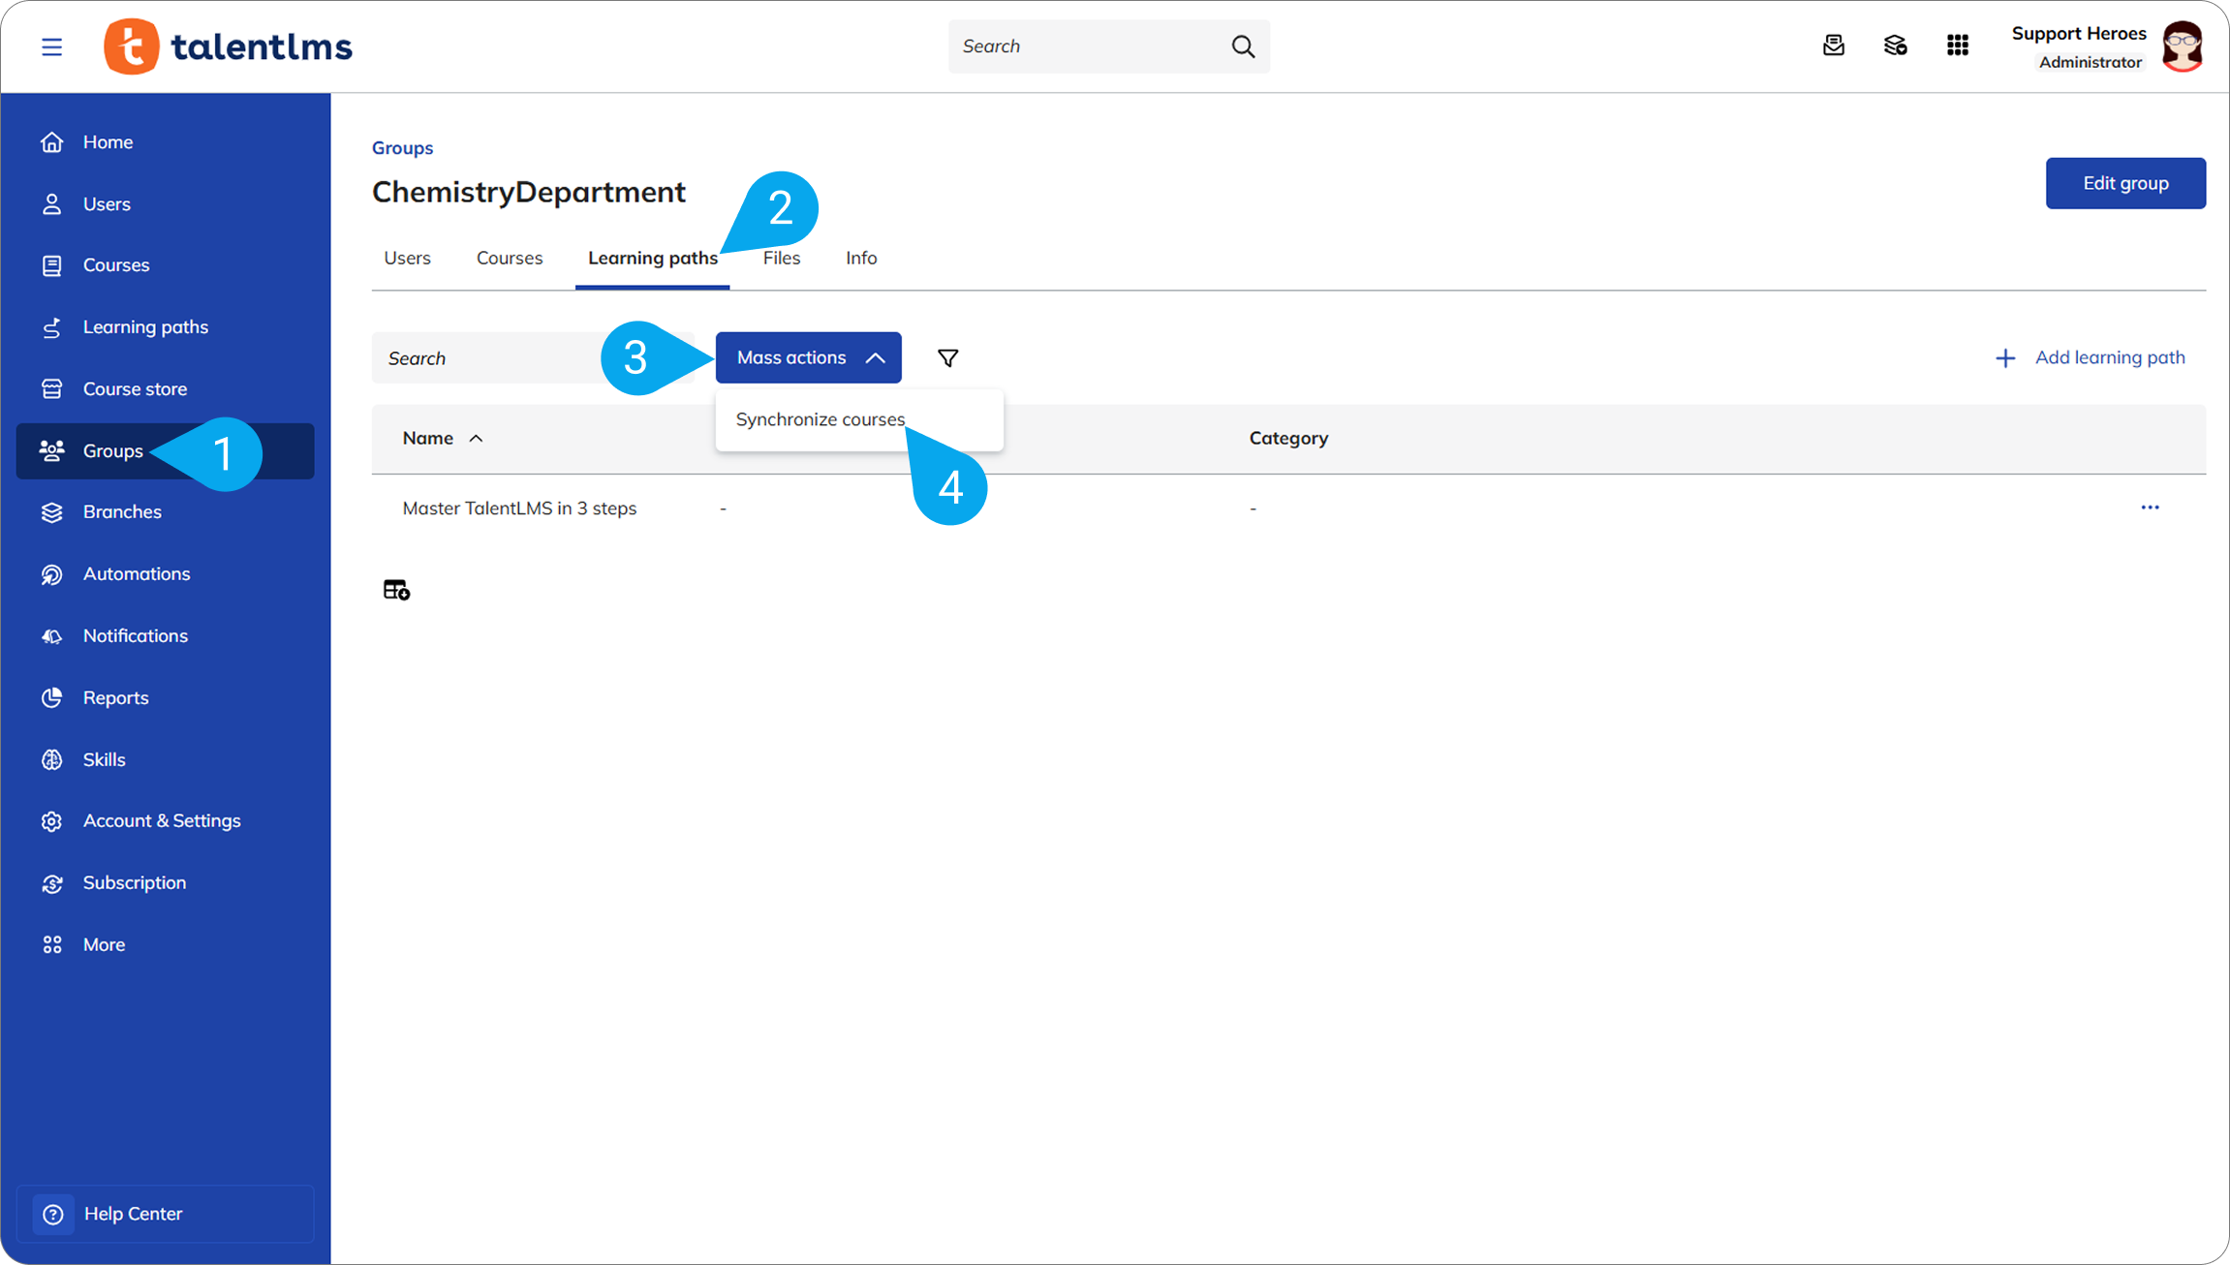Click the Skills sidebar icon
The height and width of the screenshot is (1265, 2230).
[52, 760]
